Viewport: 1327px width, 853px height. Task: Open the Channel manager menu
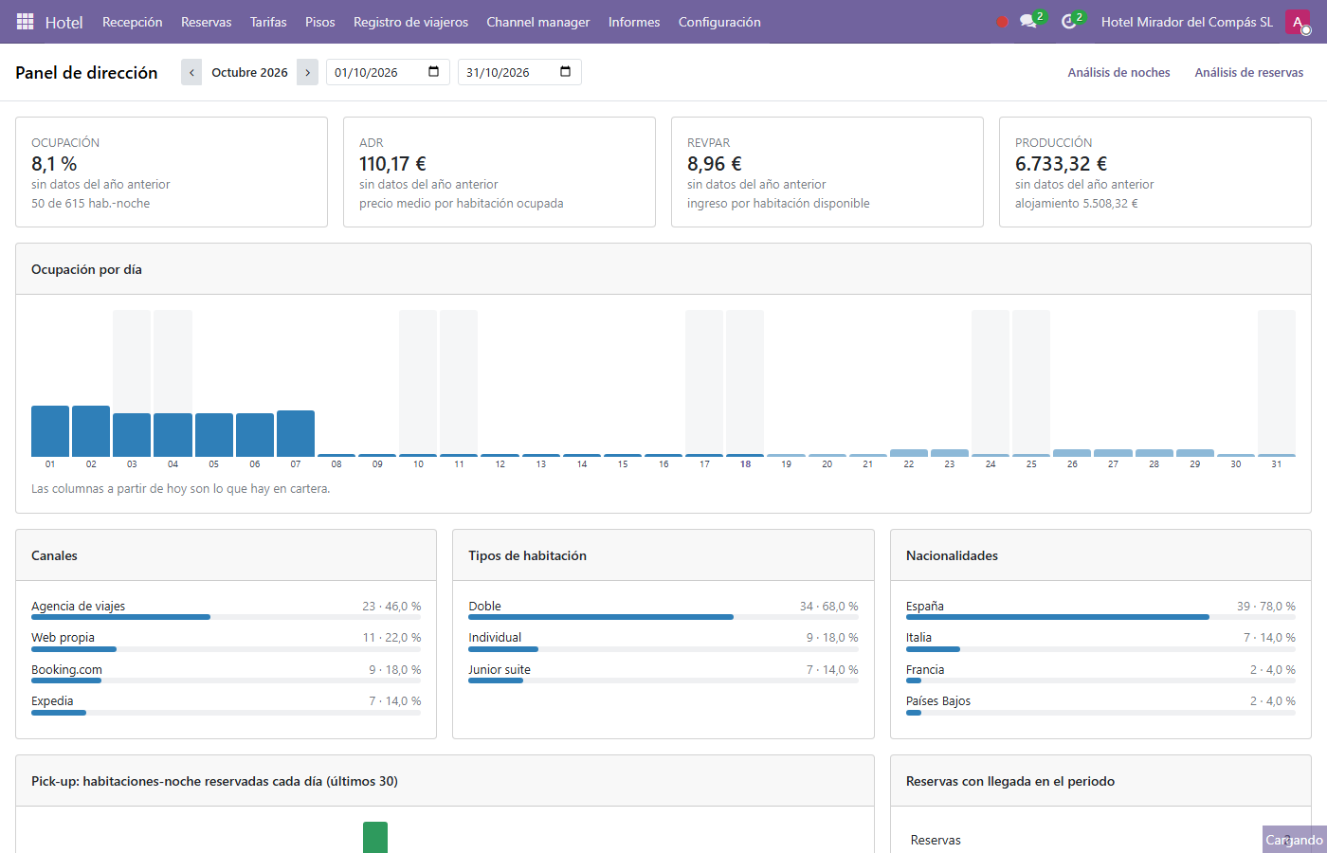tap(538, 22)
